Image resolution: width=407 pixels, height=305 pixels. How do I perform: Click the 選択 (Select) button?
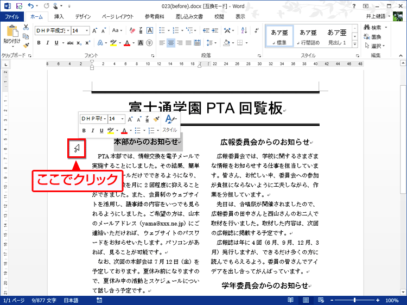(x=375, y=46)
